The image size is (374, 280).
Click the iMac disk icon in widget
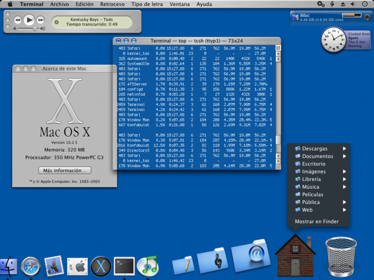pos(295,17)
